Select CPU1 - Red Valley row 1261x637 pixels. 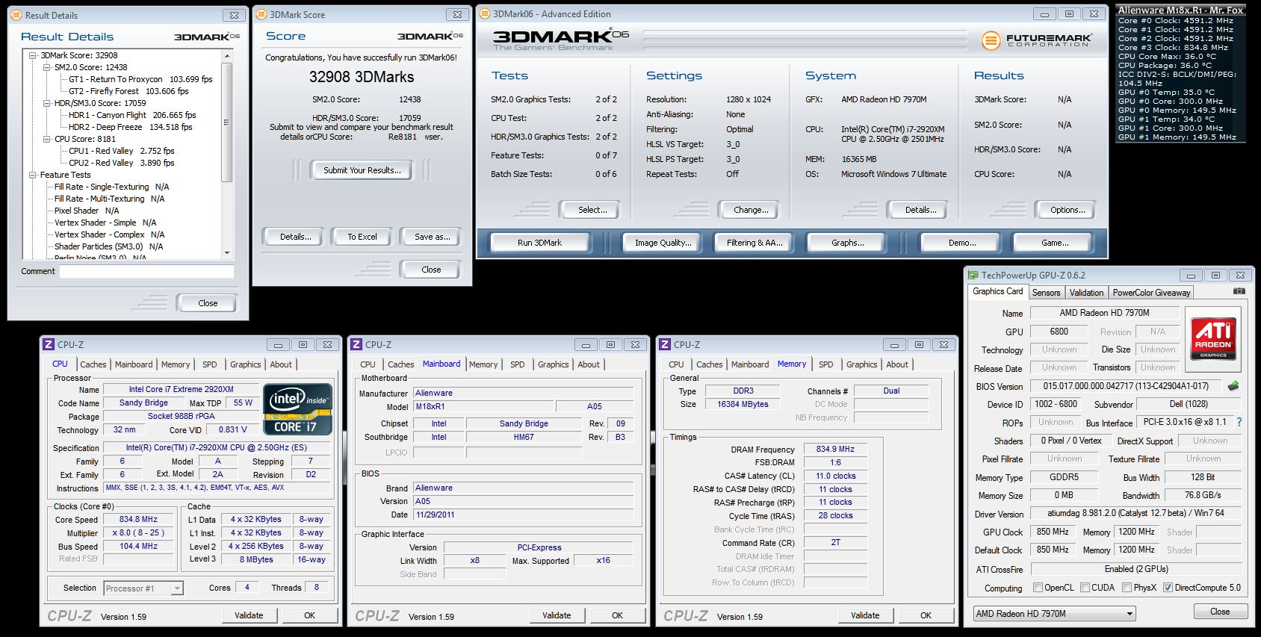click(121, 151)
